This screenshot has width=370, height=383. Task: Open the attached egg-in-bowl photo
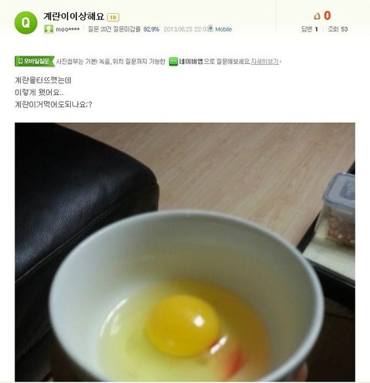tap(185, 253)
